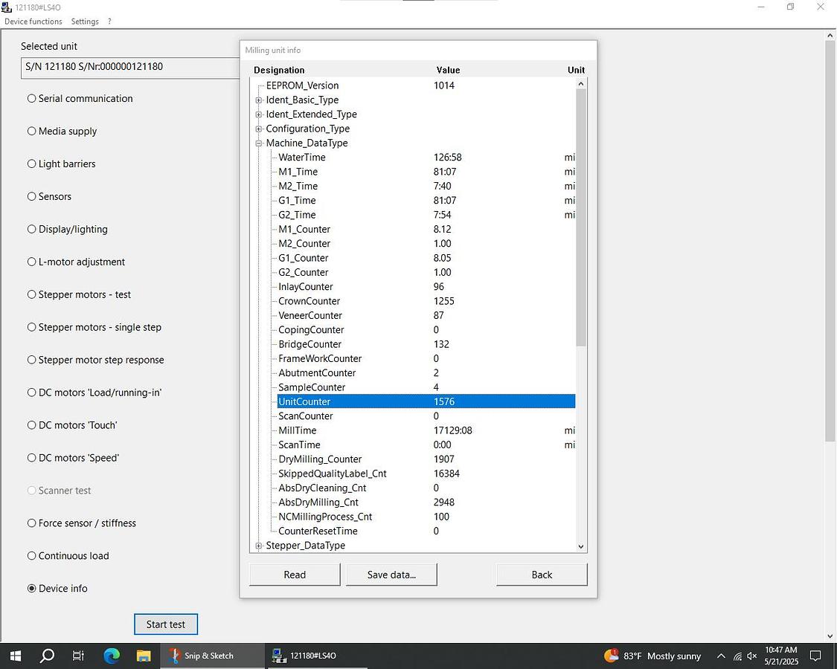Viewport: 837px width, 669px height.
Task: Open the notification center icon
Action: pyautogui.click(x=815, y=656)
